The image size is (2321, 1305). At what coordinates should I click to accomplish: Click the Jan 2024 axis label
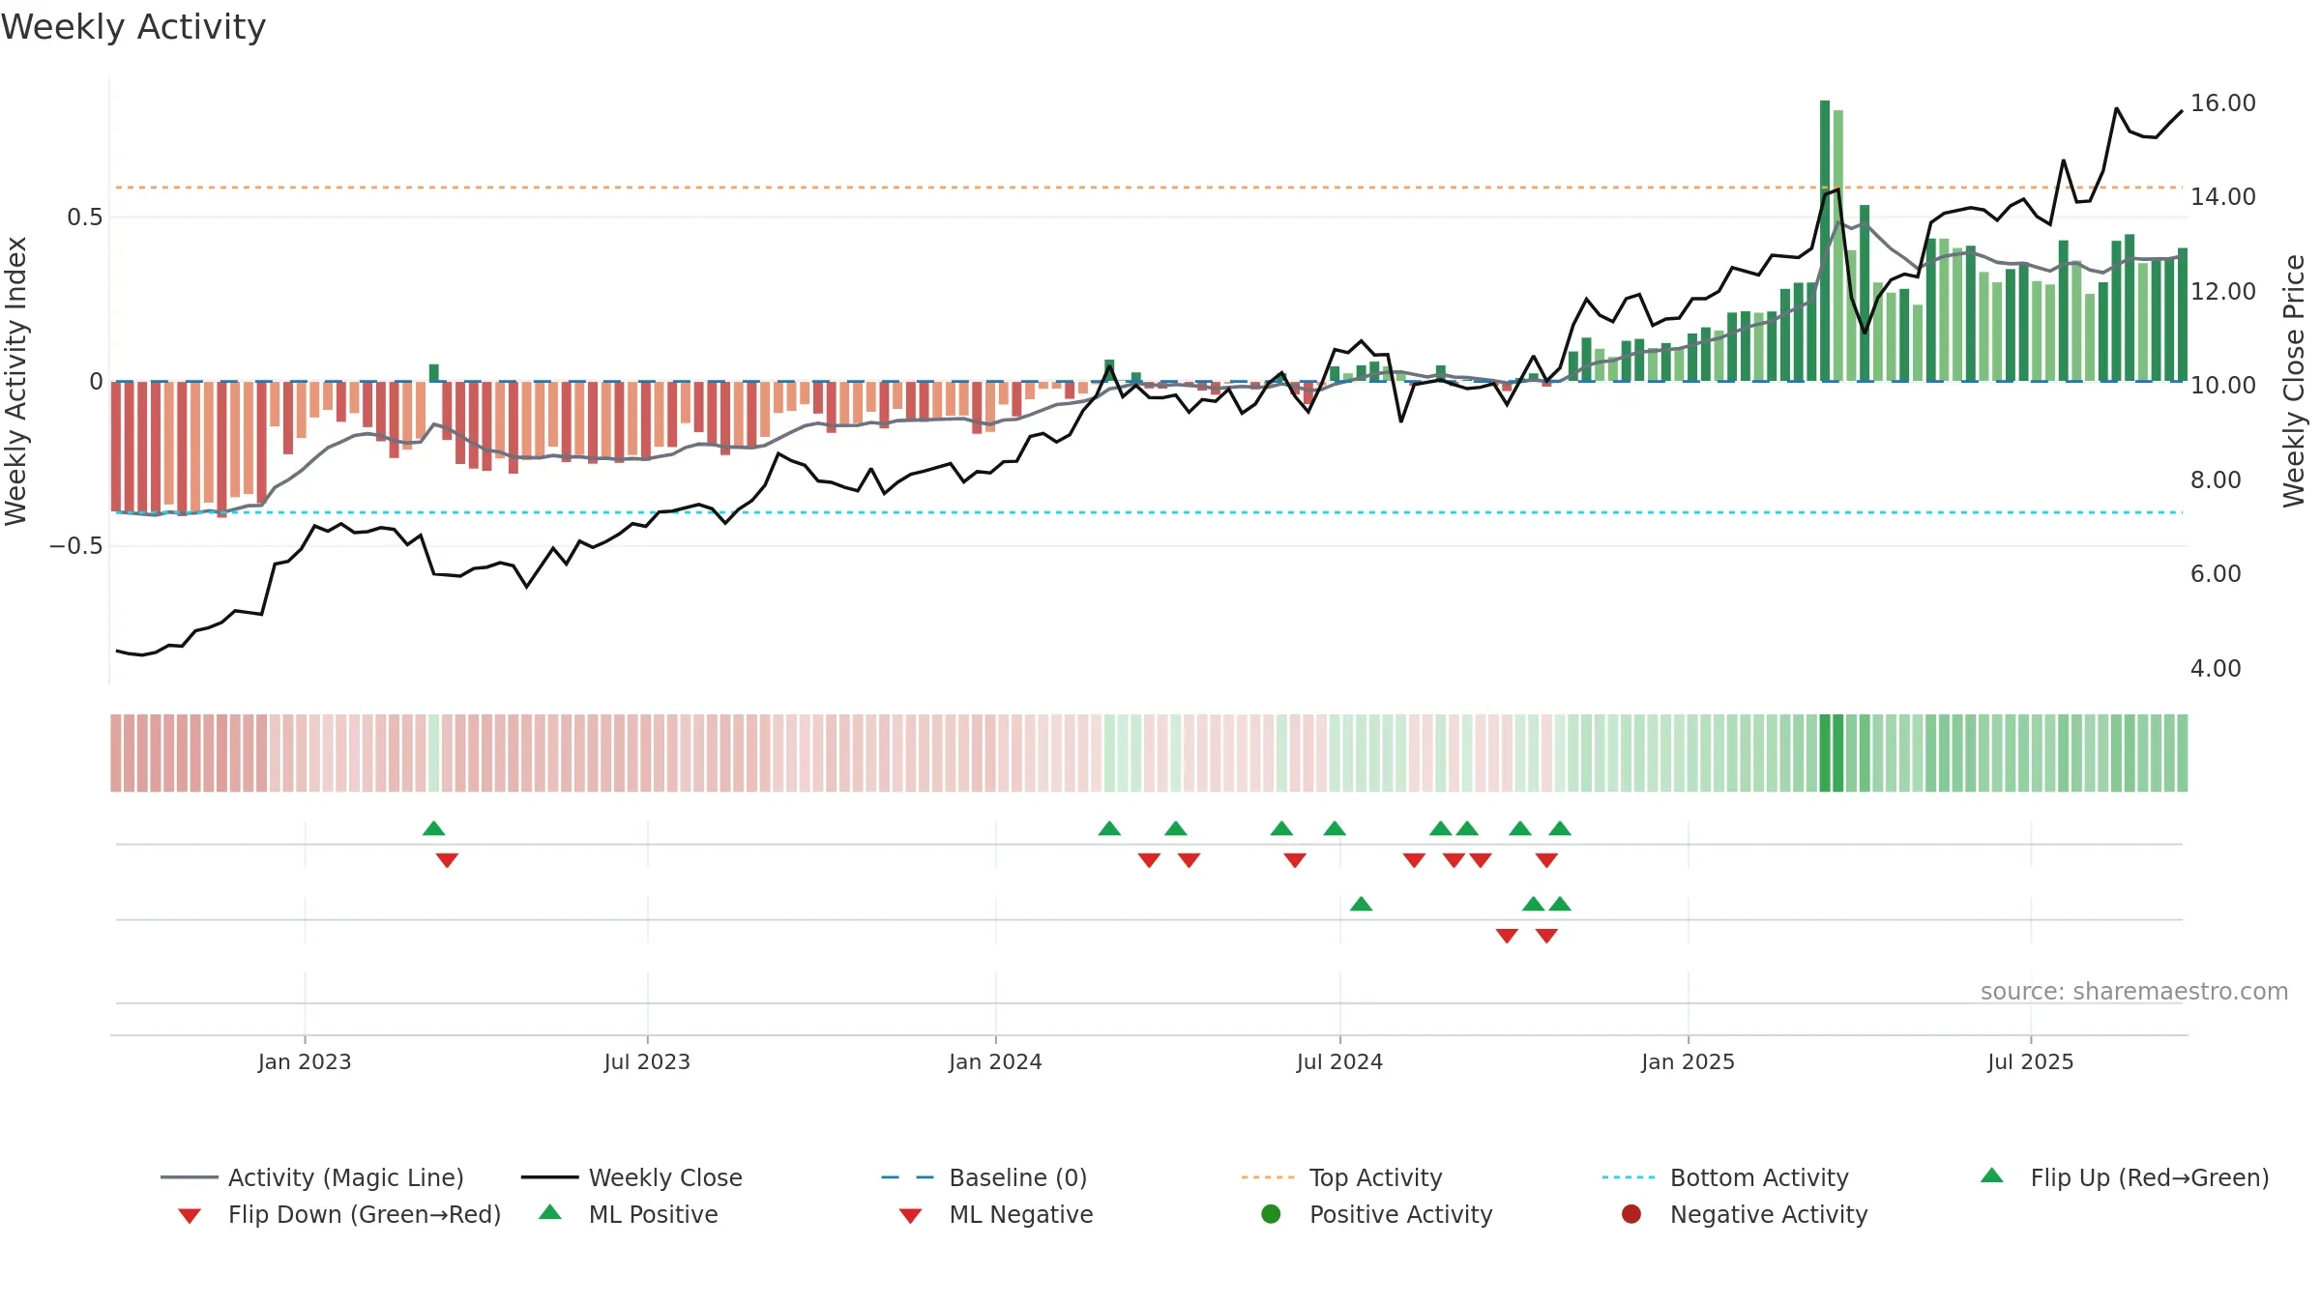995,1061
